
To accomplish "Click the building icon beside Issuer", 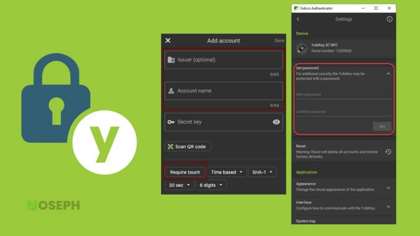I will tap(171, 60).
